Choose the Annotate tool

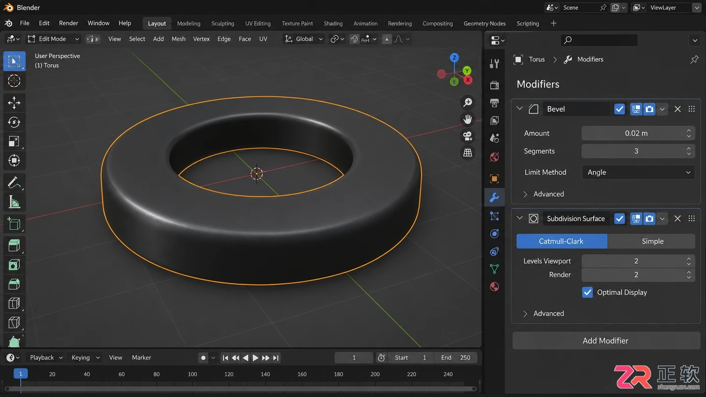(x=14, y=183)
